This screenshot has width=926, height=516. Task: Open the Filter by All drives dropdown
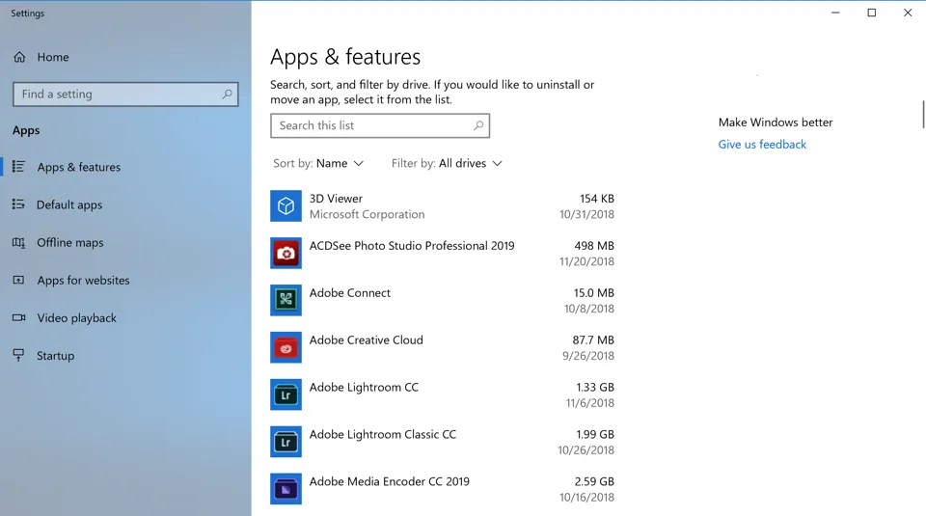[447, 164]
